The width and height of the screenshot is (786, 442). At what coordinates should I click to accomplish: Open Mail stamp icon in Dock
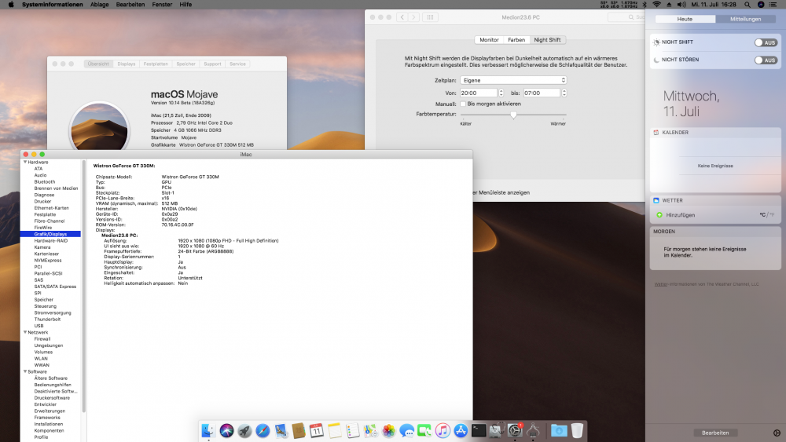tap(281, 430)
